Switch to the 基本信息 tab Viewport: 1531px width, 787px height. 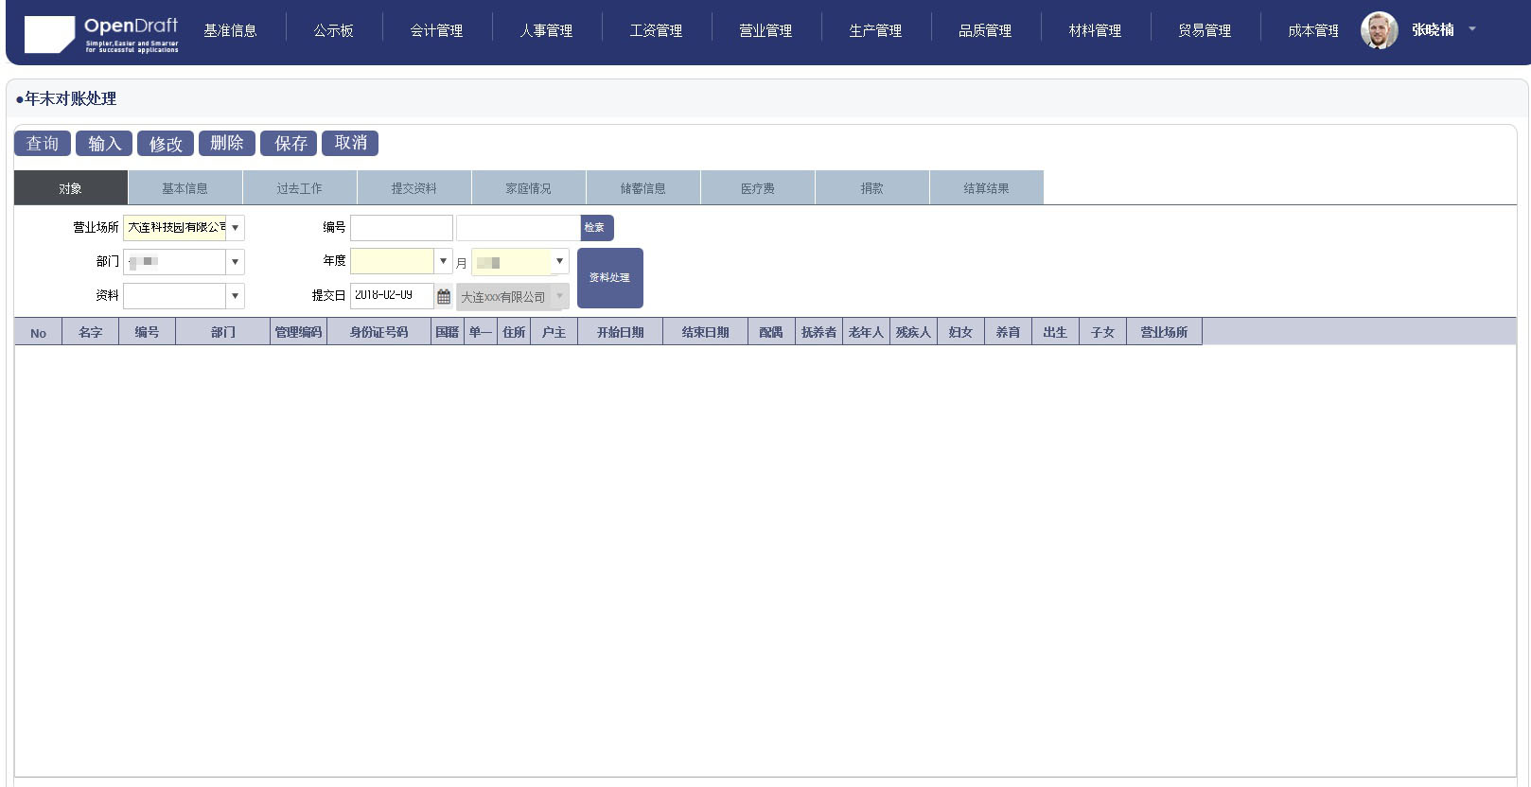pyautogui.click(x=185, y=188)
